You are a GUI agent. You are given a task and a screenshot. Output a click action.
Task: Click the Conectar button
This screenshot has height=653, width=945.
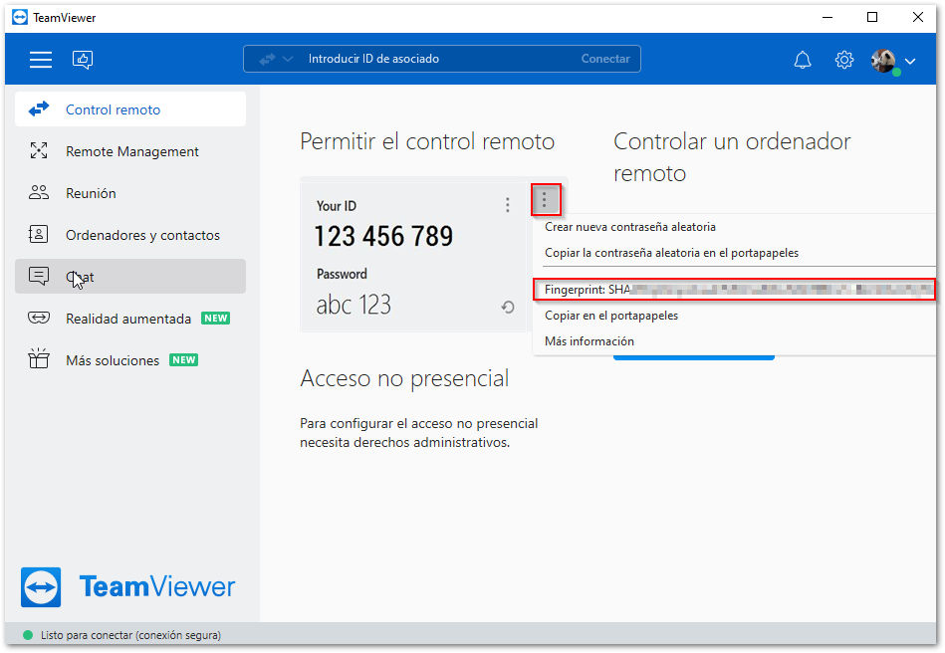click(x=605, y=59)
